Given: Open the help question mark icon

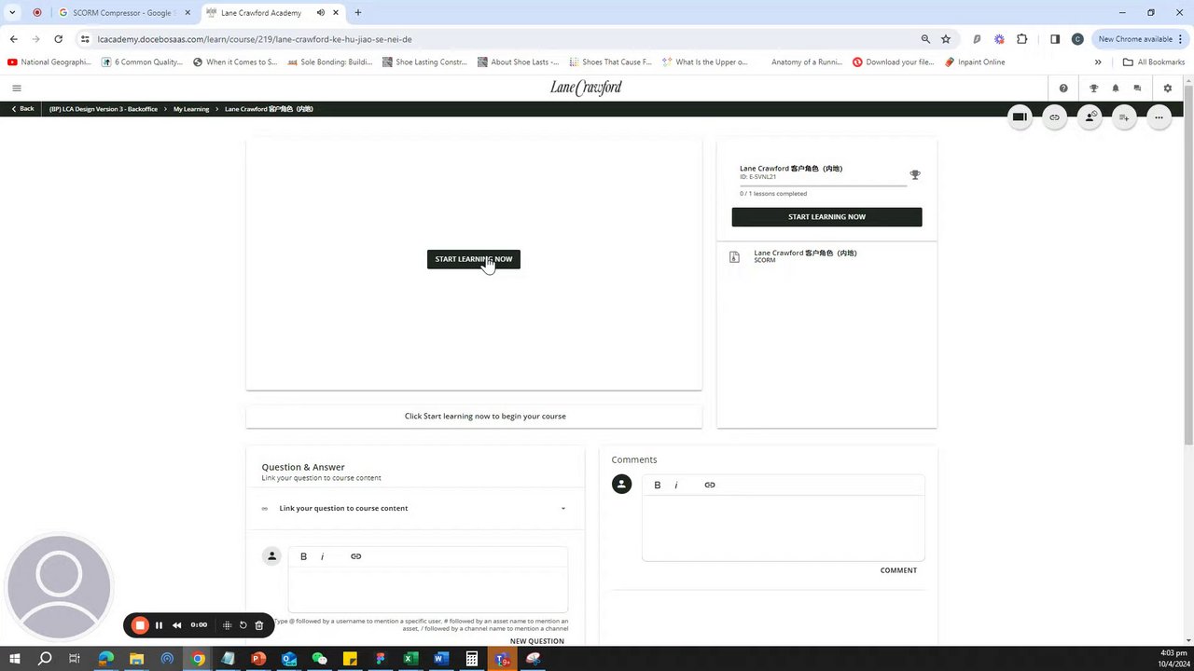Looking at the screenshot, I should point(1063,89).
